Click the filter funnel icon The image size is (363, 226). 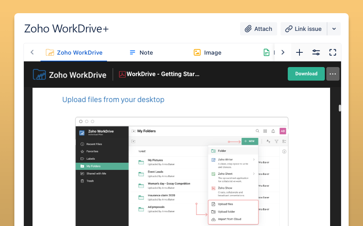coord(276,141)
